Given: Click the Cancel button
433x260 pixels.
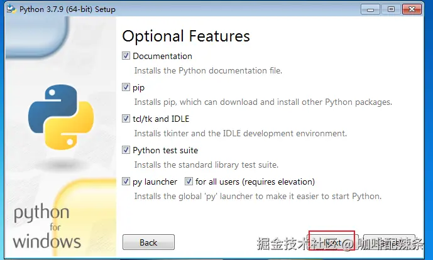Looking at the screenshot, I should (x=389, y=242).
